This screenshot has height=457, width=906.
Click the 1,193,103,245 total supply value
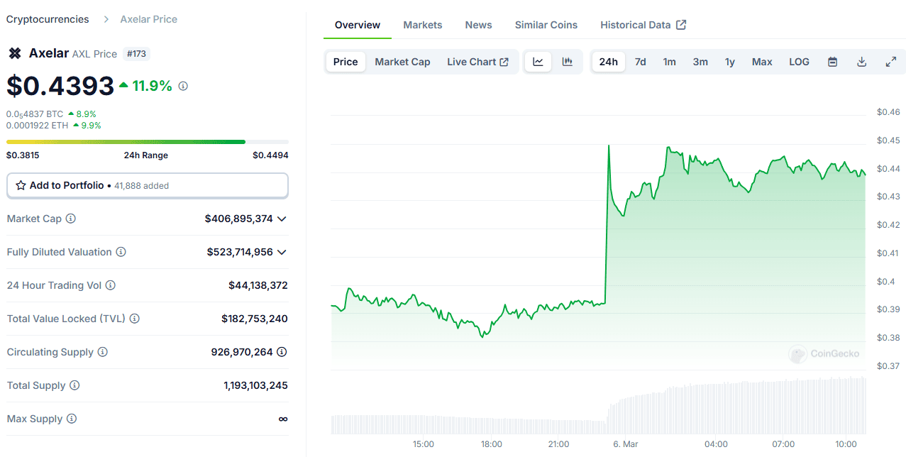[x=255, y=385]
